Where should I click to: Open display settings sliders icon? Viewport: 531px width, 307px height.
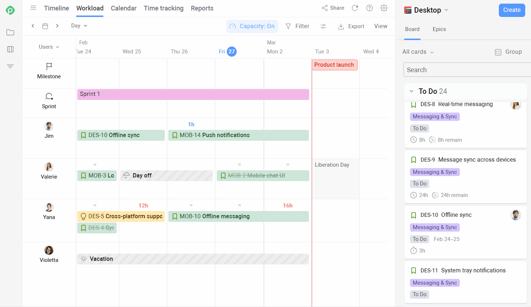323,26
